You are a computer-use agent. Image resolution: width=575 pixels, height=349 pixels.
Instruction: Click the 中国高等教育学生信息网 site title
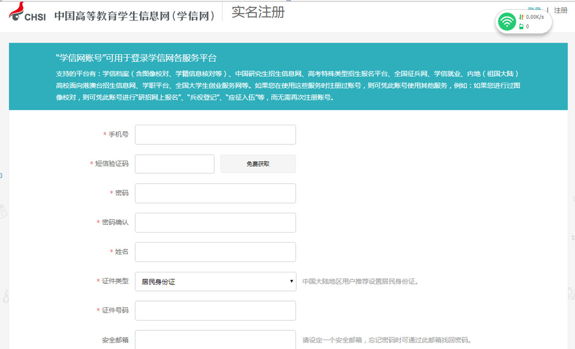pyautogui.click(x=134, y=16)
